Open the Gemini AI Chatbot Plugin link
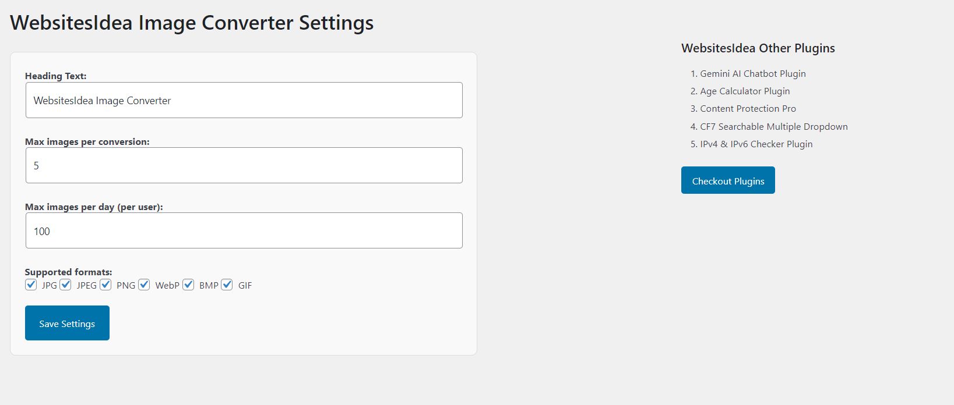 (752, 74)
